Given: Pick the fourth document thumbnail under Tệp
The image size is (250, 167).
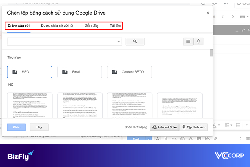Looking at the screenshot, I should (180, 105).
